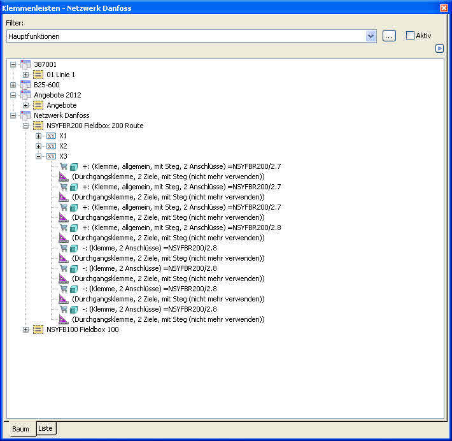This screenshot has width=452, height=441.
Task: Click the Angebote 2012 project icon
Action: [x=25, y=95]
